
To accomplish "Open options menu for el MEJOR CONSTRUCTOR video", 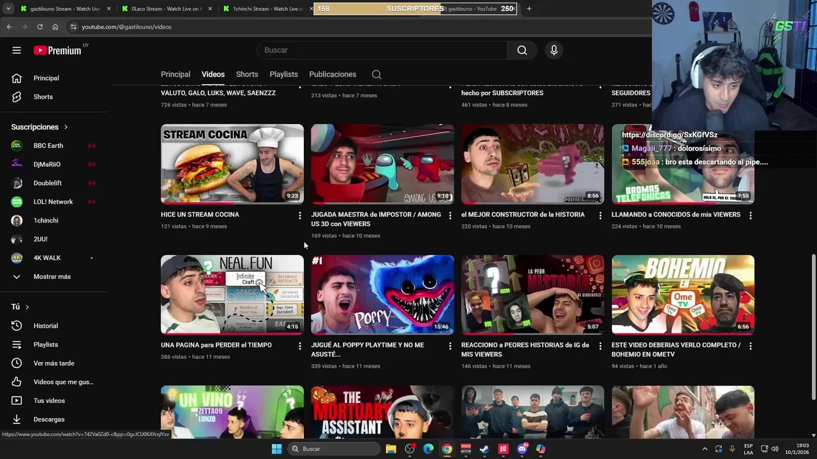I will (x=600, y=216).
